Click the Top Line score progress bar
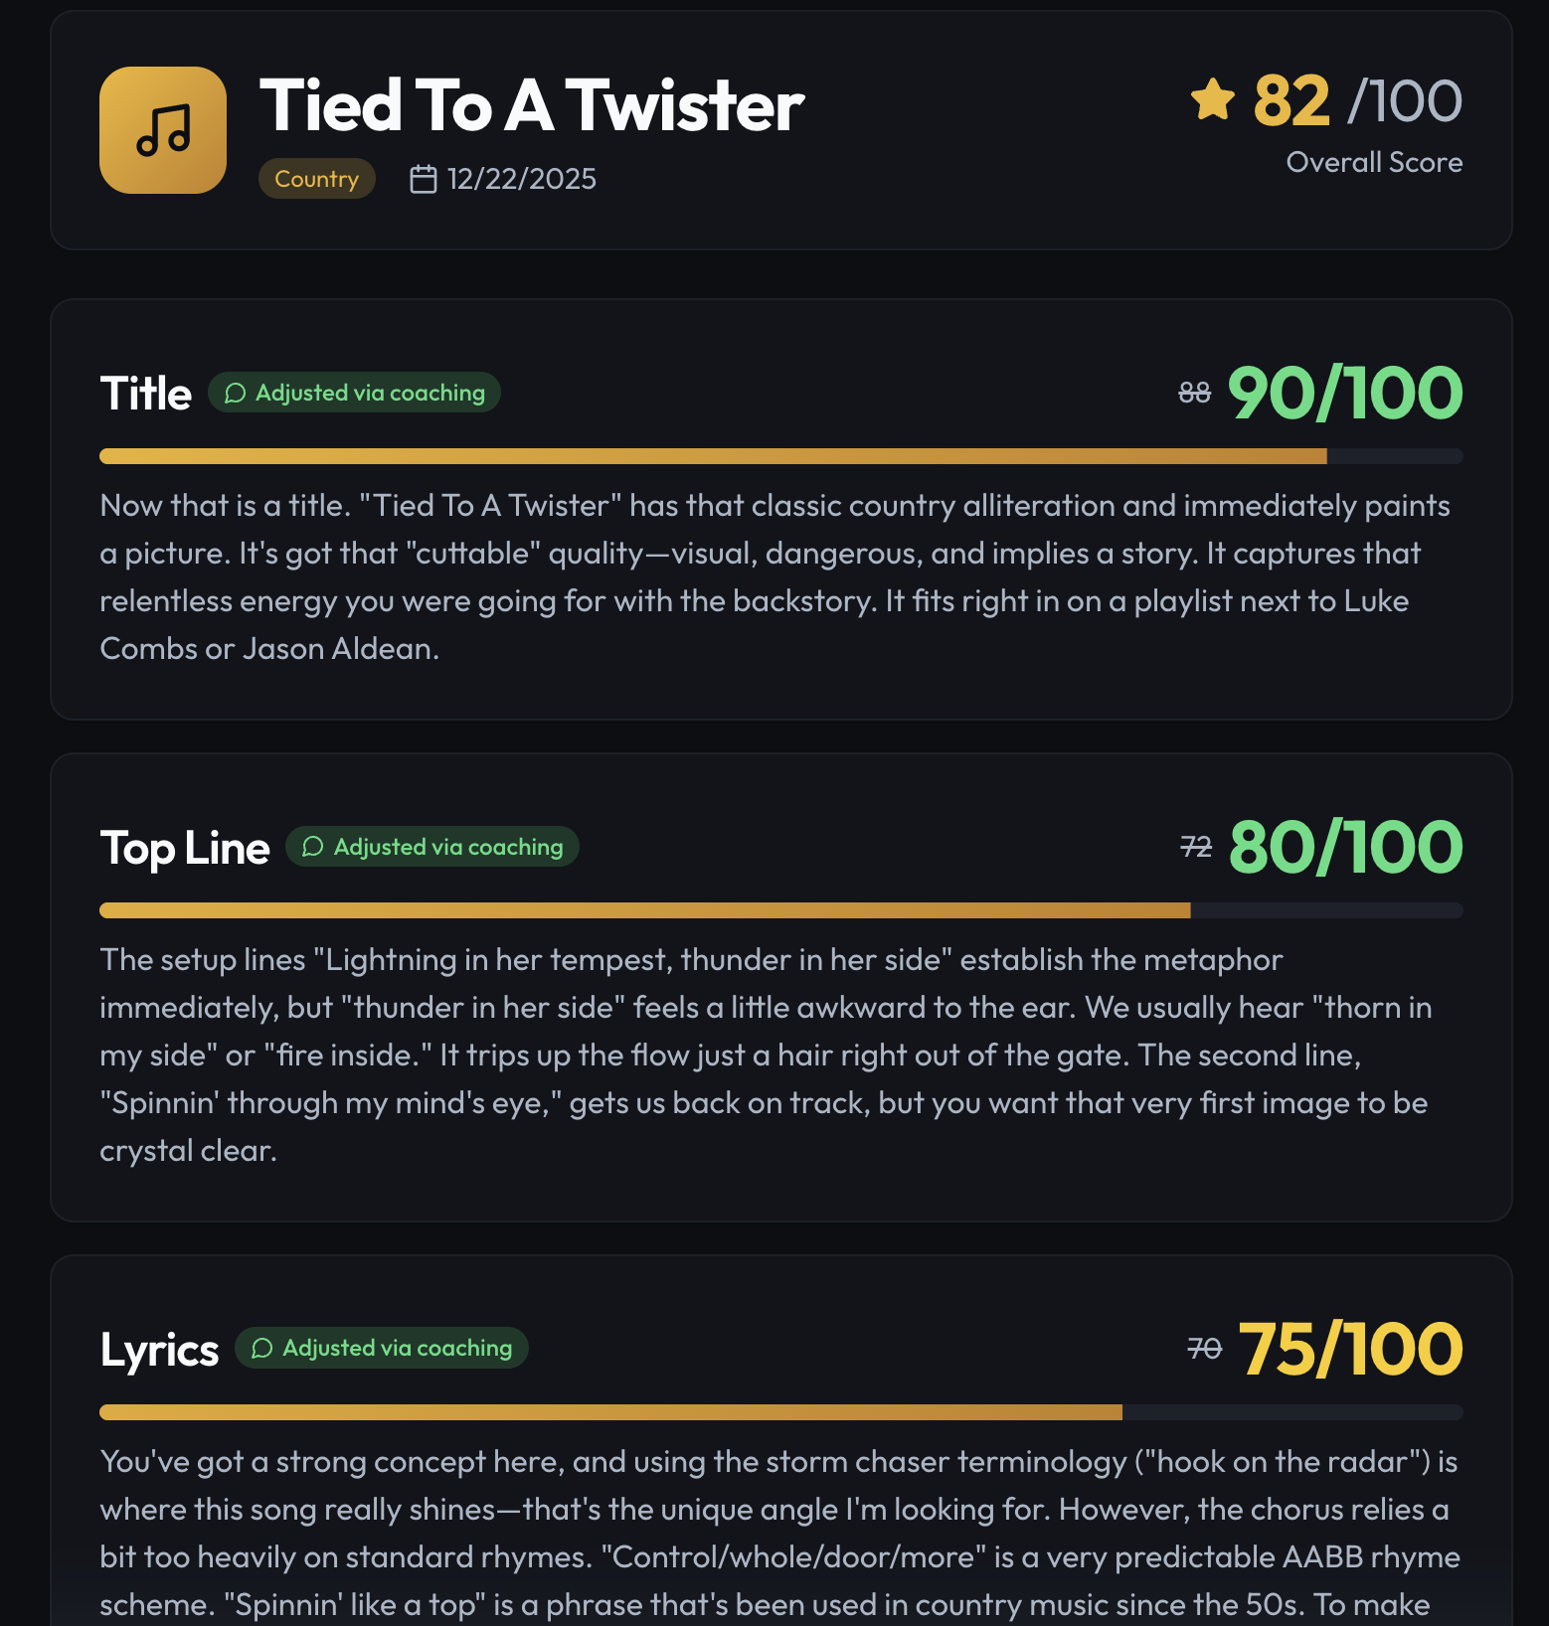The width and height of the screenshot is (1549, 1626). click(781, 910)
